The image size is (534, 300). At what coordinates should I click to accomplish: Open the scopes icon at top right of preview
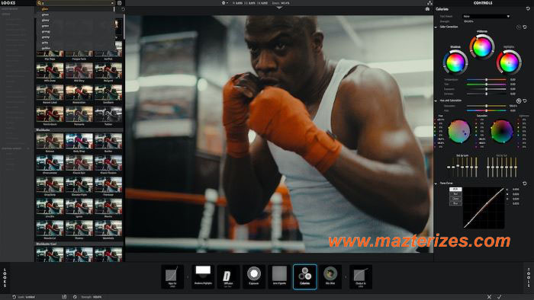coord(429,3)
